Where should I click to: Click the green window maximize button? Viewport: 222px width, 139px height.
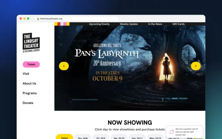28,19
